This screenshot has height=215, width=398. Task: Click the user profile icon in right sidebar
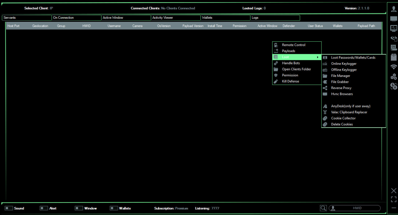click(x=394, y=9)
